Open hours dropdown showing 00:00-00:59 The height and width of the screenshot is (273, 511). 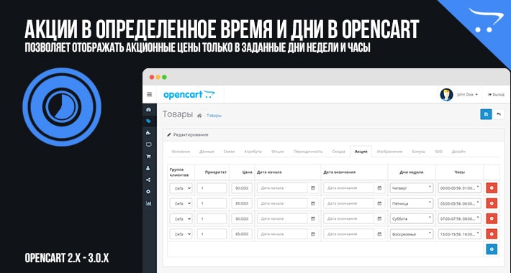pyautogui.click(x=459, y=188)
